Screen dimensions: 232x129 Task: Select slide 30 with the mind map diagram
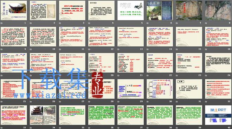pos(160,89)
